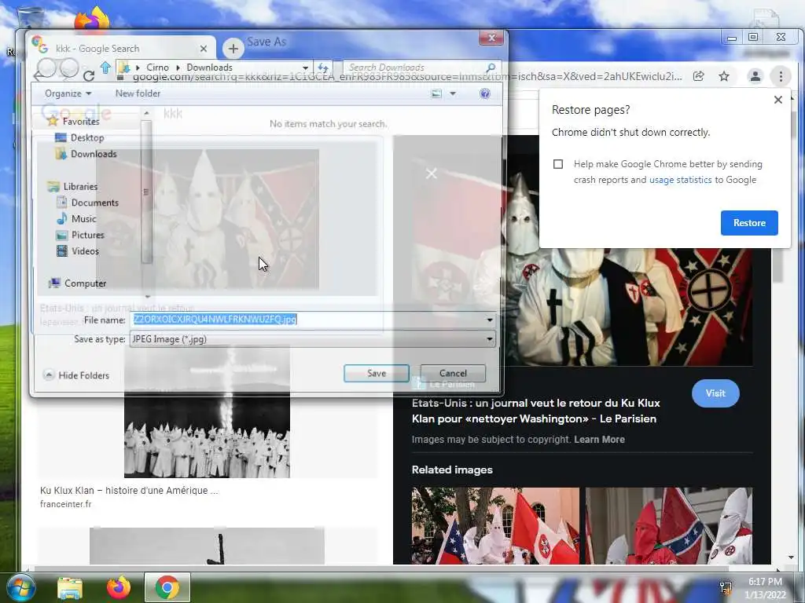Enable crash reports checkbox in Restore popup
This screenshot has height=603, width=805.
(x=558, y=164)
